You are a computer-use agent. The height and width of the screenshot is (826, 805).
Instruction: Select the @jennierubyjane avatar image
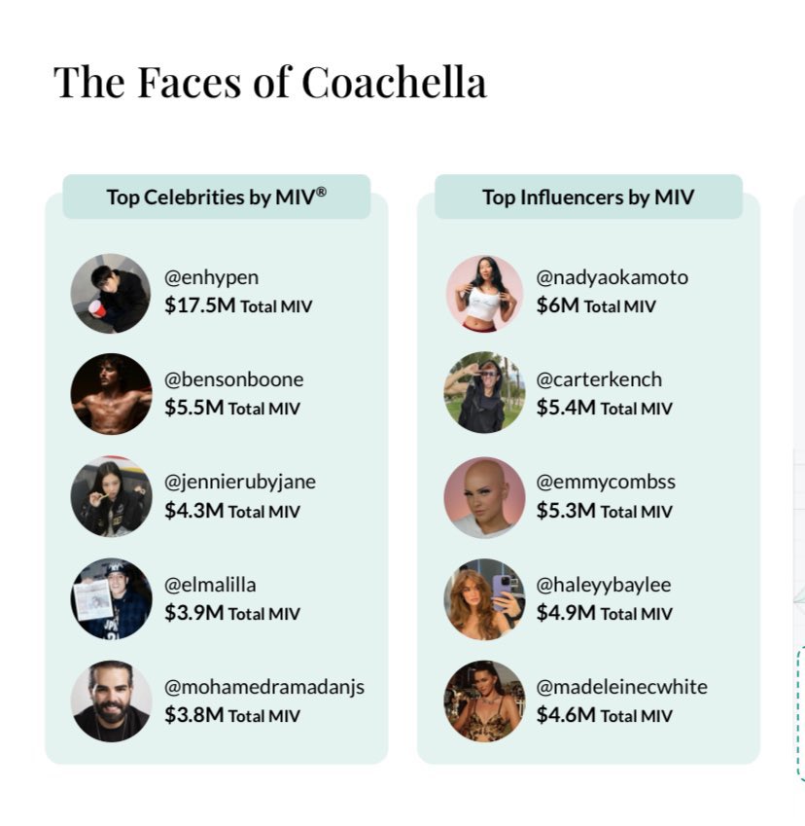point(111,496)
